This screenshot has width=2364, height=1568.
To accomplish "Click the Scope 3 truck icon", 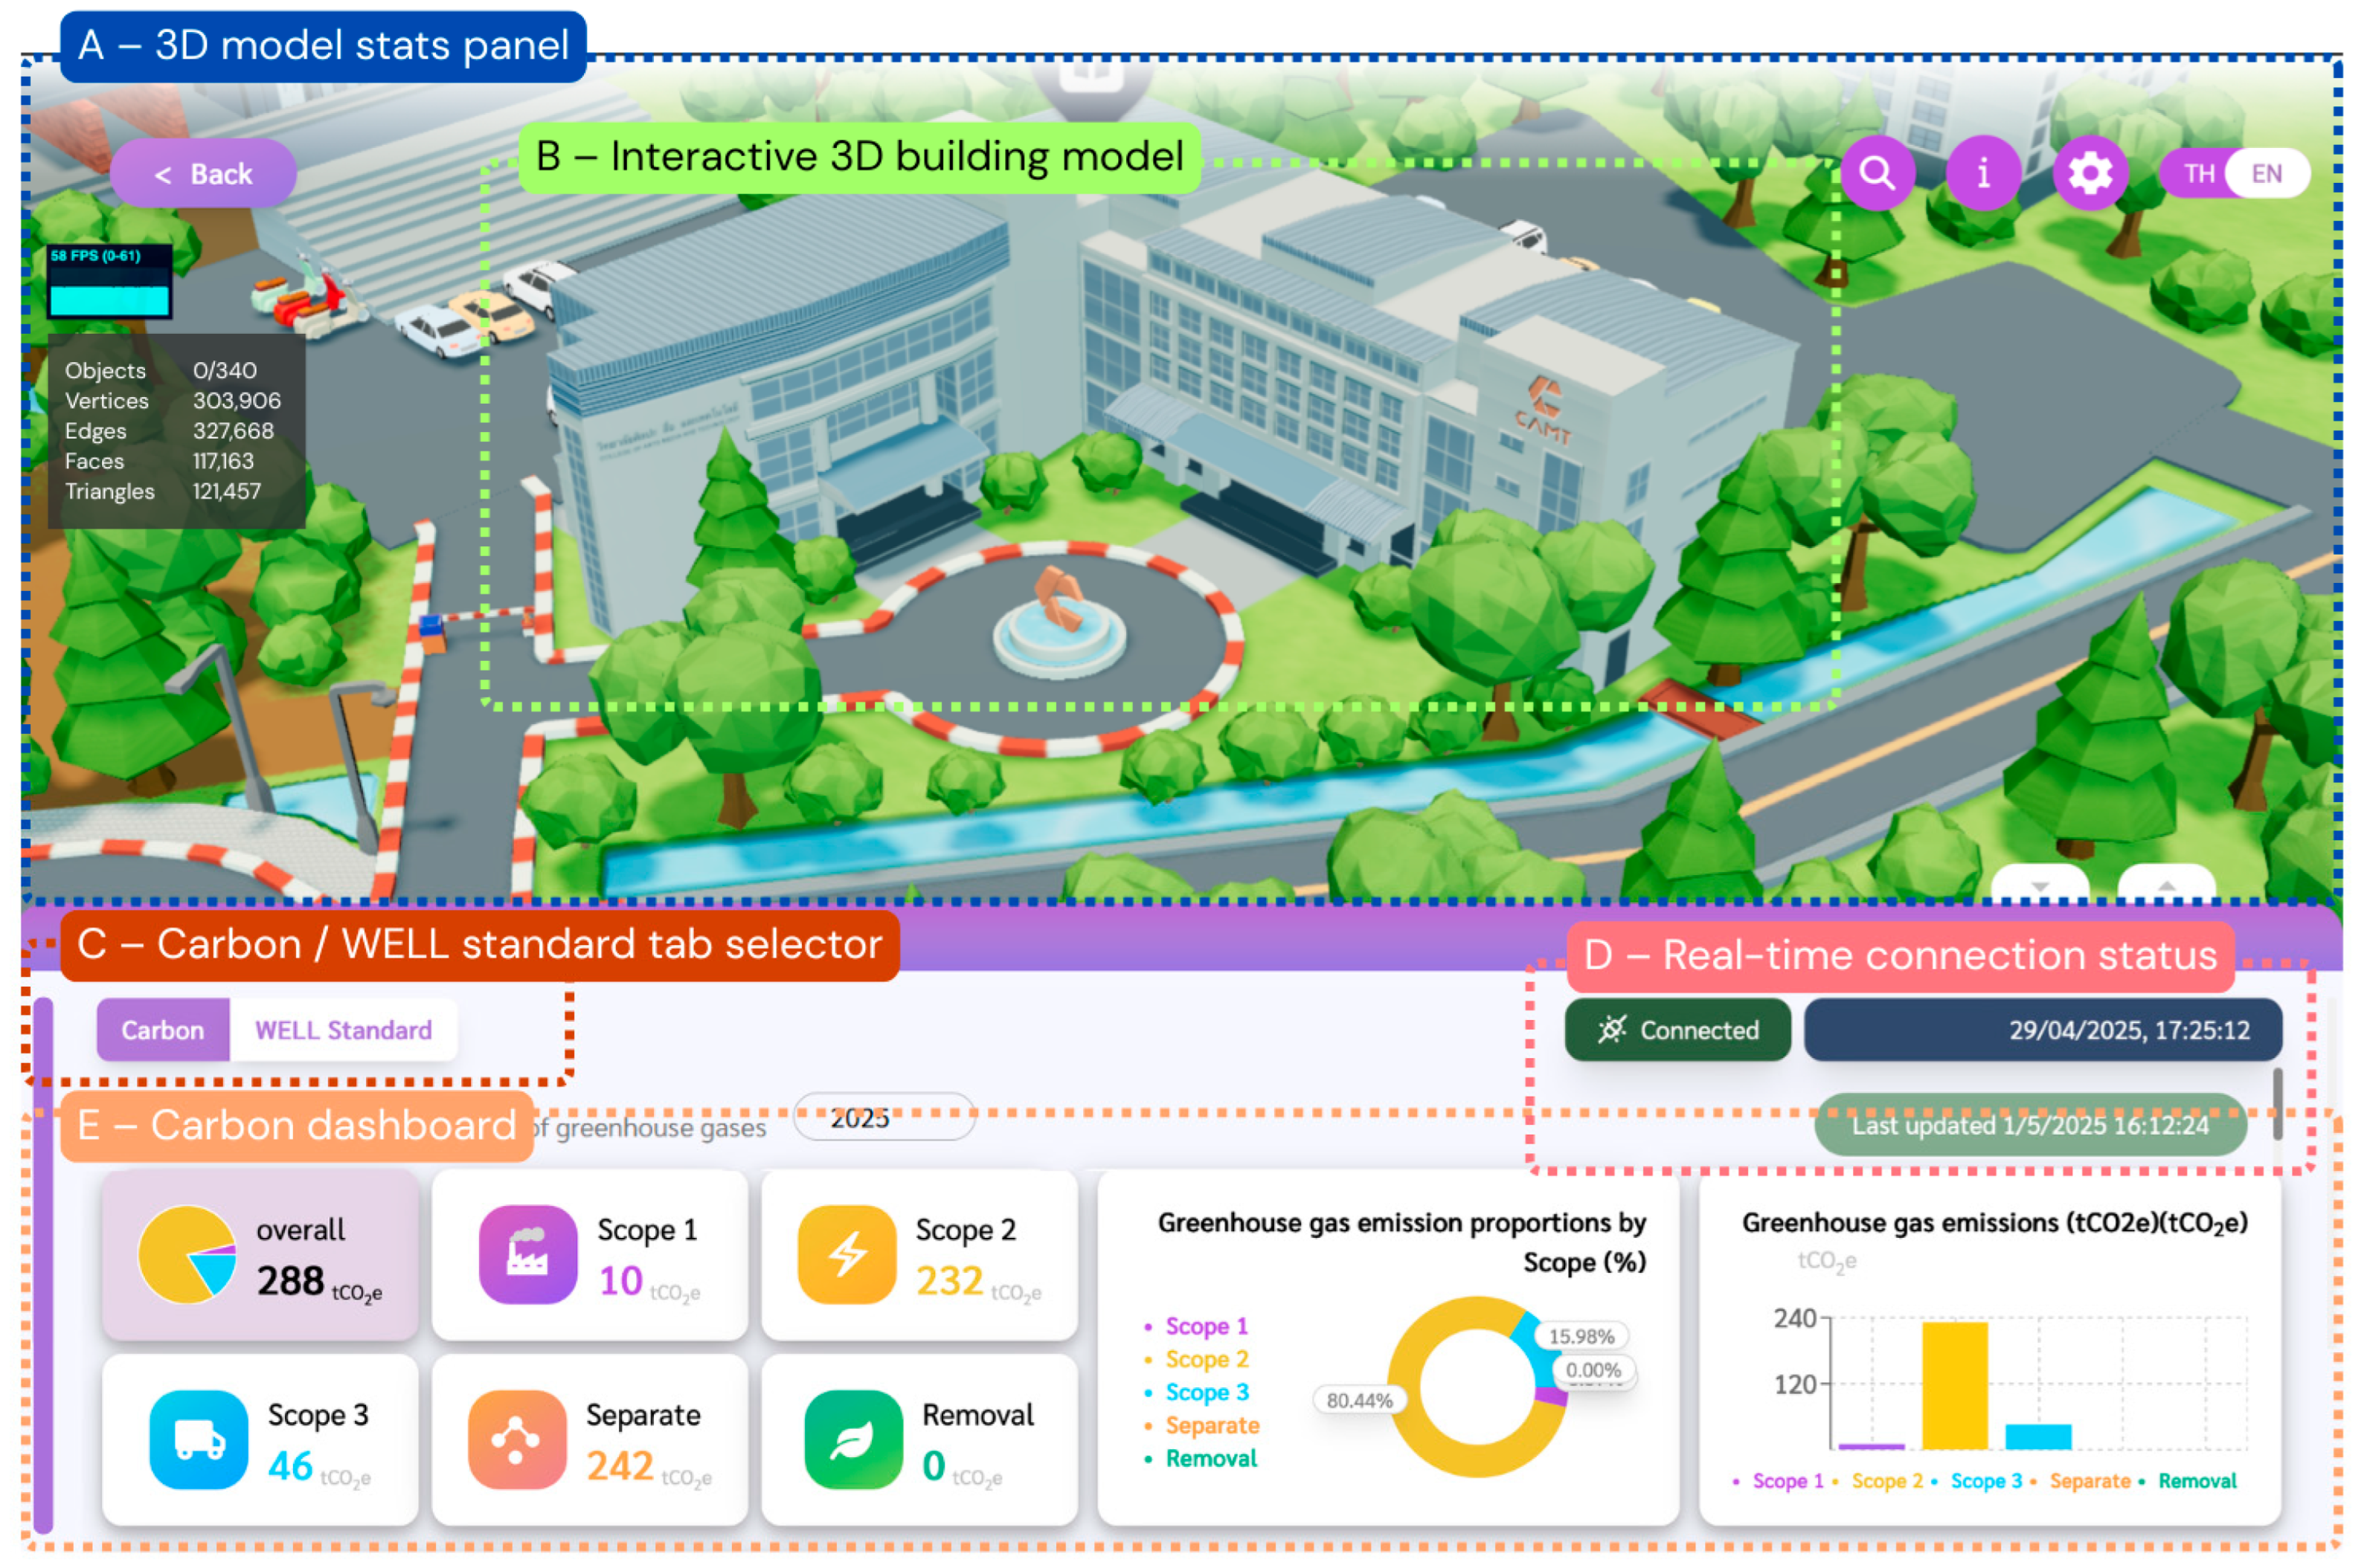I will [199, 1439].
